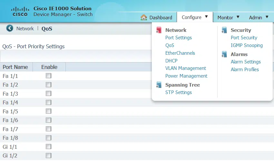Viewport: 274px width, 161px height.
Task: Click the Network breadcrumb link
Action: 25,28
